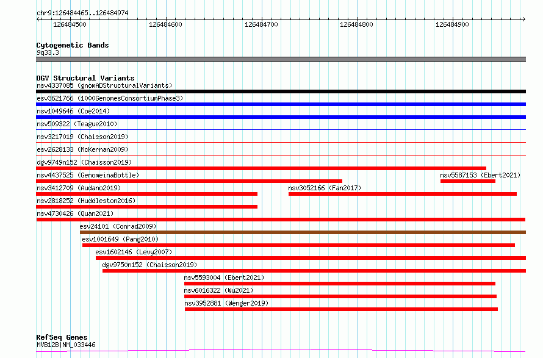Open dgv9749n152 (Chaisson2019) variant label

pos(84,162)
